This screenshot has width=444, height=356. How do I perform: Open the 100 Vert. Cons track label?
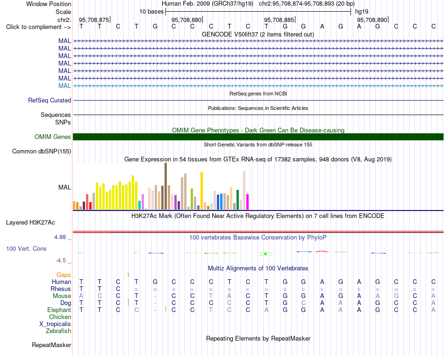point(26,248)
